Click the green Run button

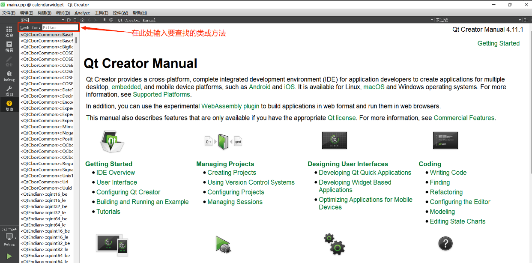9,256
